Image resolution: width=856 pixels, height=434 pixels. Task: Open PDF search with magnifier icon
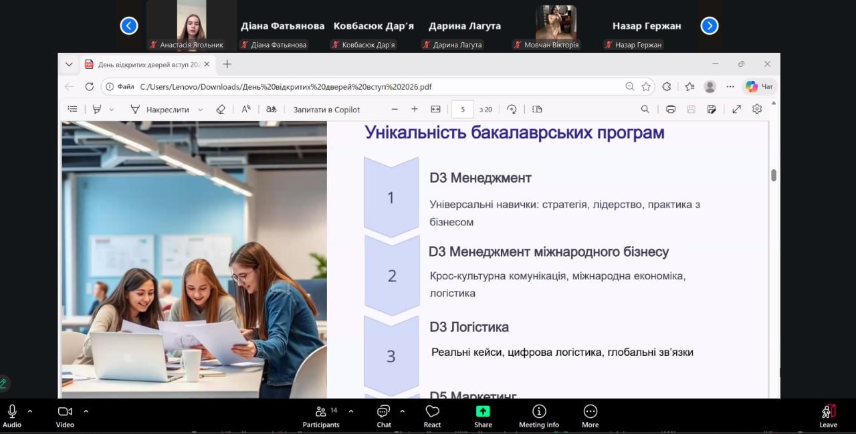click(645, 109)
